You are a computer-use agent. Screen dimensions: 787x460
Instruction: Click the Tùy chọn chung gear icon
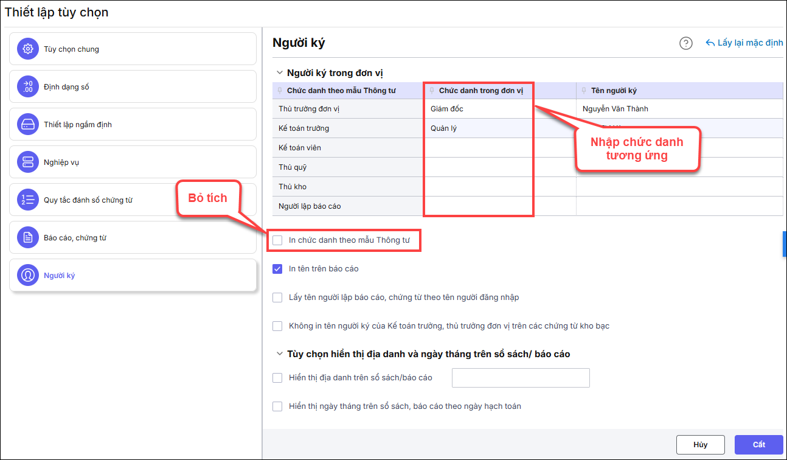coord(27,49)
